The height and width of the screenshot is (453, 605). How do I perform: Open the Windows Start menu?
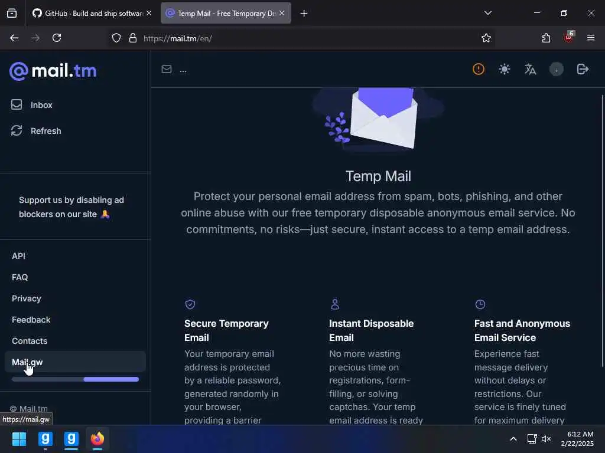click(19, 439)
